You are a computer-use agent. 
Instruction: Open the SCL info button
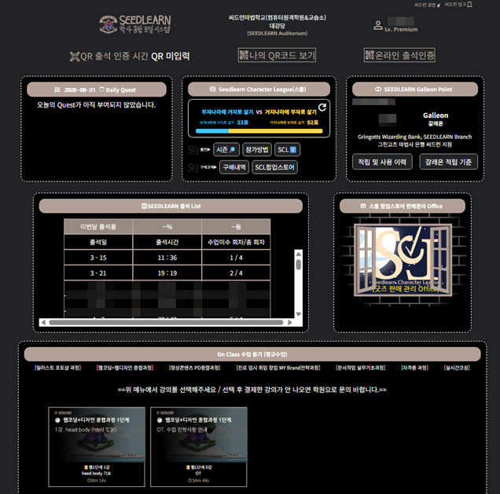[287, 150]
